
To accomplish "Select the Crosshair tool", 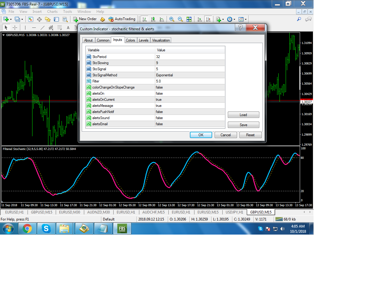I will click(x=15, y=28).
